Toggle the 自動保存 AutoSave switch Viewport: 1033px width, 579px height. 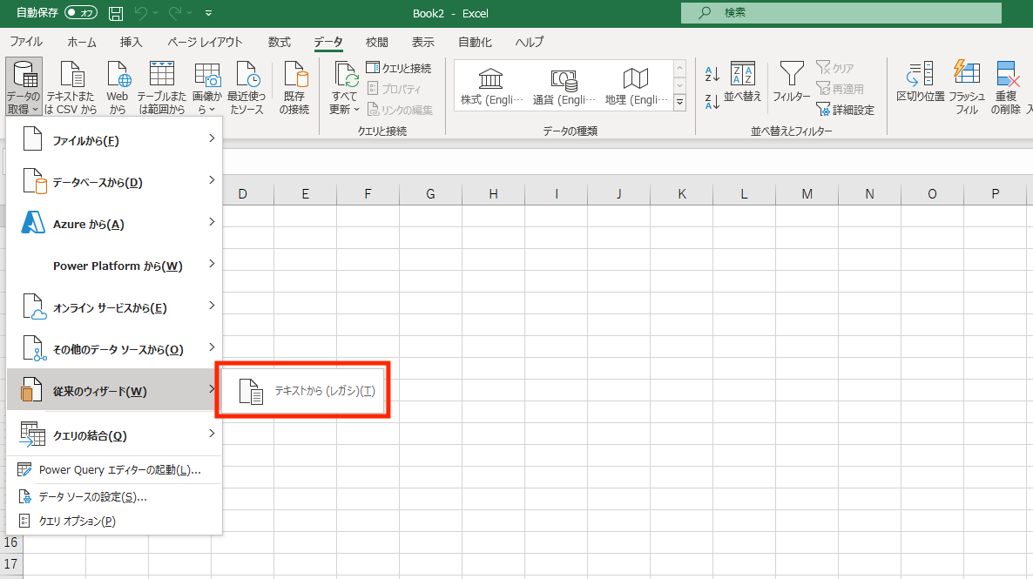[x=81, y=12]
